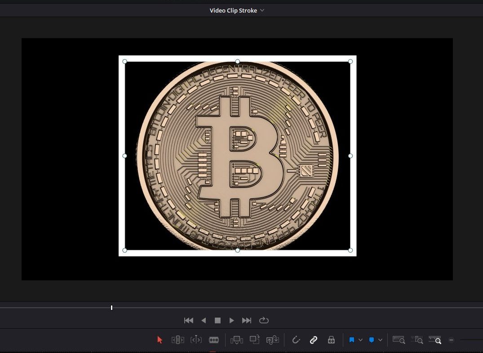Toggle the position lock icon
The width and height of the screenshot is (483, 353).
pyautogui.click(x=332, y=340)
